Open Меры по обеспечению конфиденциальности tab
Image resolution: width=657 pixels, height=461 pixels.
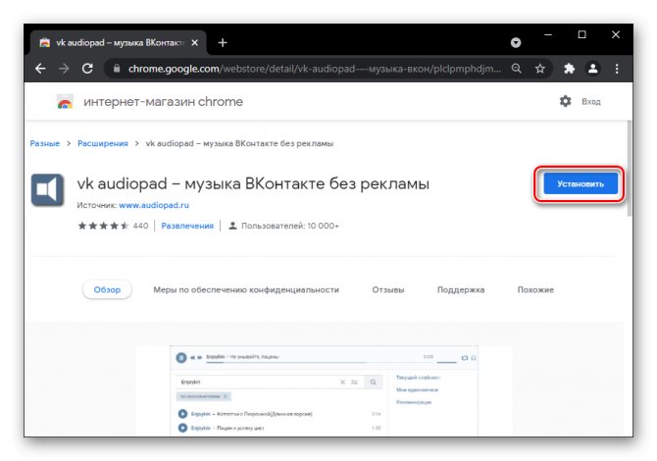pos(246,290)
